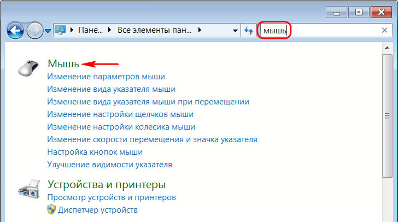Go back with the blue Back arrow

[15, 31]
